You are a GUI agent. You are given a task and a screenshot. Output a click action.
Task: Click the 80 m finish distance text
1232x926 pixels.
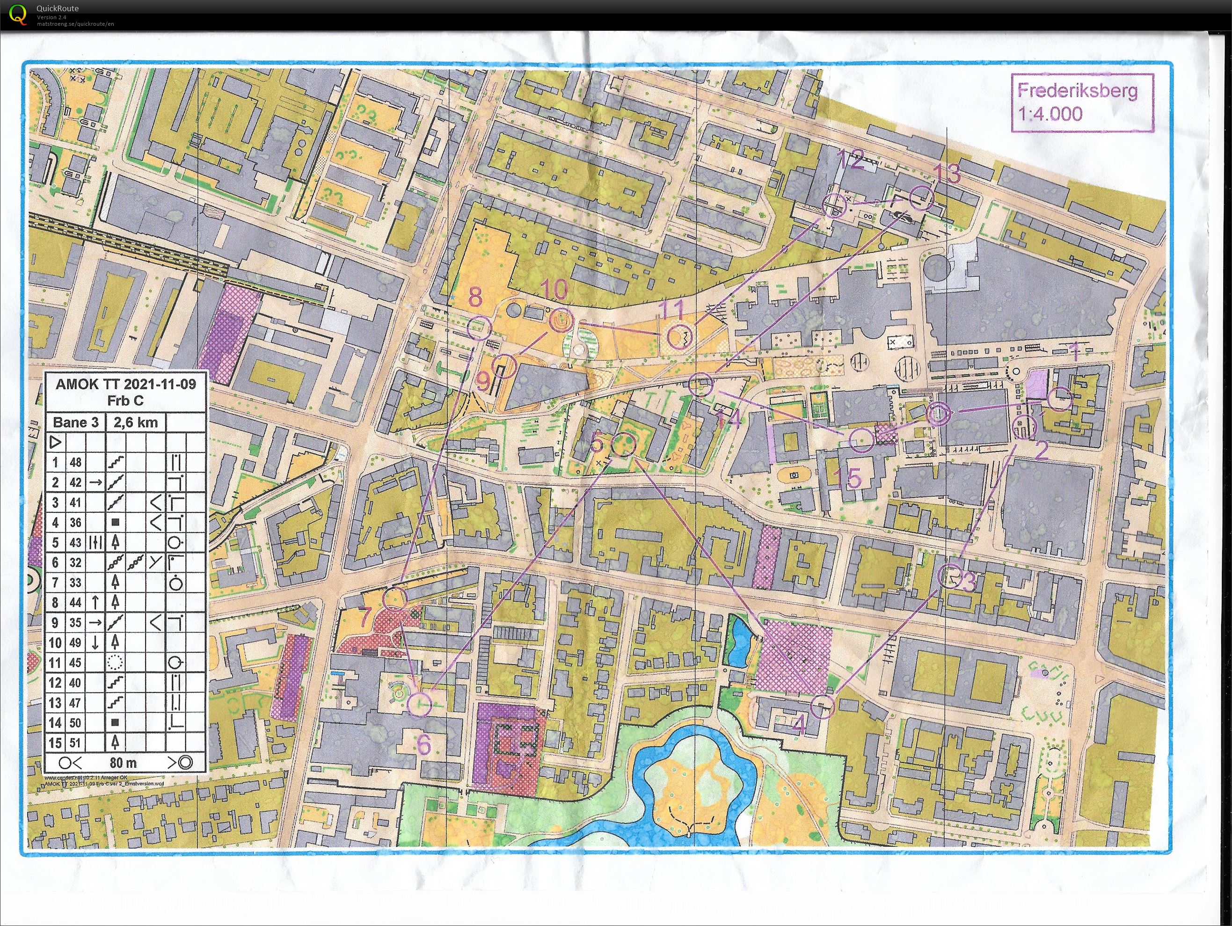point(123,763)
